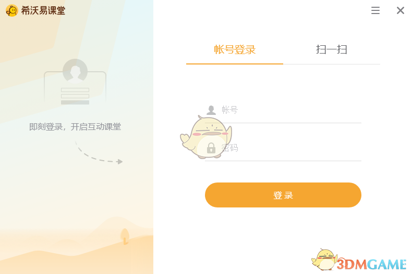
Task: Close the login window
Action: [400, 10]
